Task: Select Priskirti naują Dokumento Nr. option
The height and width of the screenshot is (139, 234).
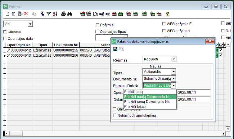Action: [150, 97]
